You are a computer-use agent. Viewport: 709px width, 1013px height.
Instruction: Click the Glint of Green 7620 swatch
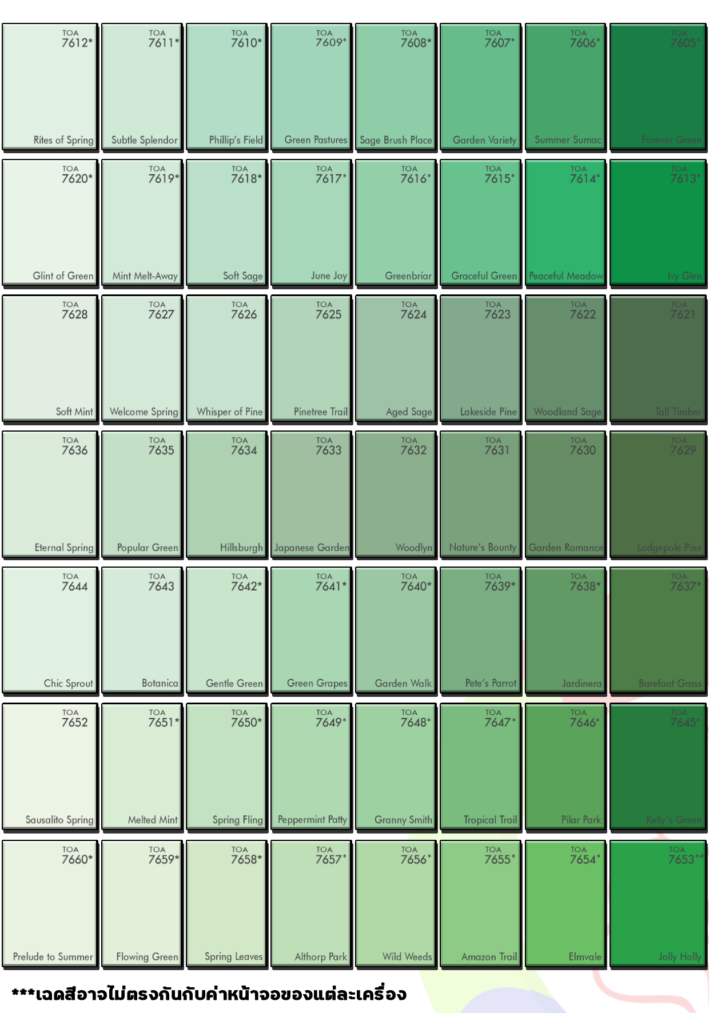(x=50, y=222)
